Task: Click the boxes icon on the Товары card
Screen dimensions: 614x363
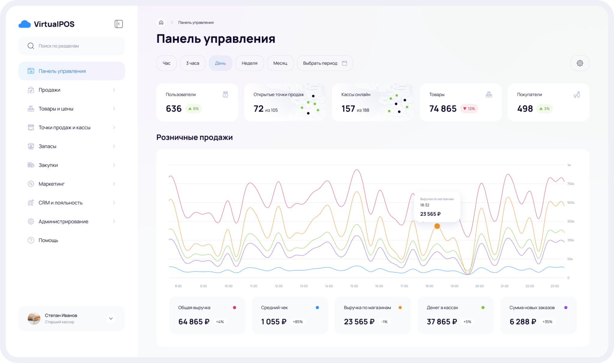Action: 489,95
